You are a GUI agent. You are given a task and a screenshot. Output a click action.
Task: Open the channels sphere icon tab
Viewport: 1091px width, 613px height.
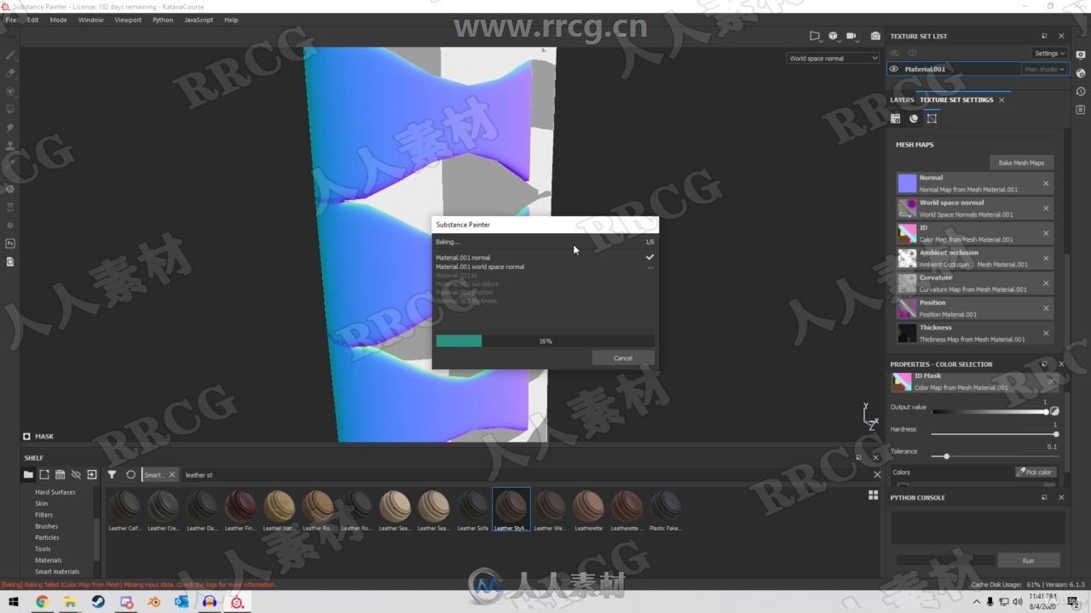[914, 118]
